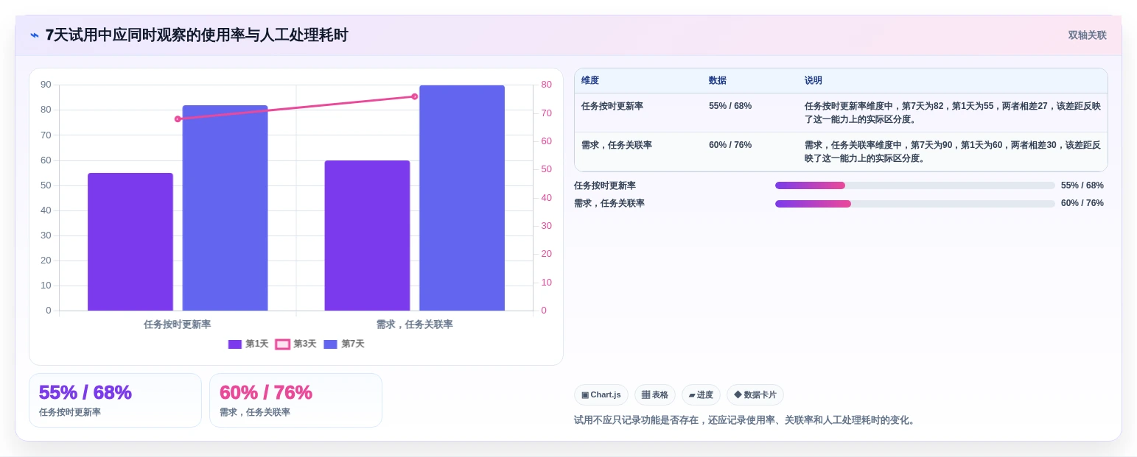Open the 55% / 68% data card
The height and width of the screenshot is (457, 1137).
pyautogui.click(x=115, y=400)
